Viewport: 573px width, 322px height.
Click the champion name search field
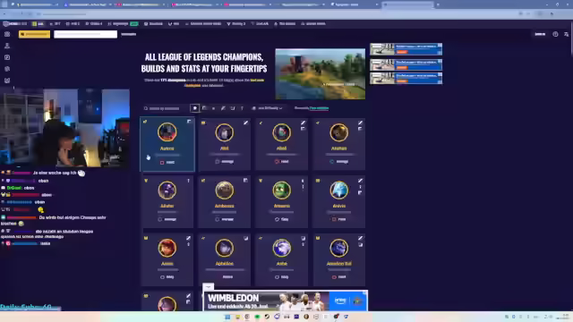click(x=164, y=108)
